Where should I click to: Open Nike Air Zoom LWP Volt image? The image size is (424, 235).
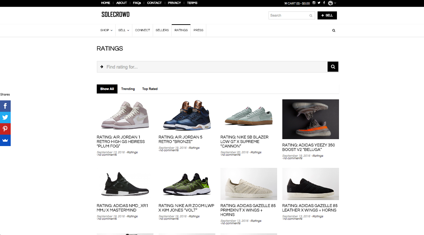[187, 184]
